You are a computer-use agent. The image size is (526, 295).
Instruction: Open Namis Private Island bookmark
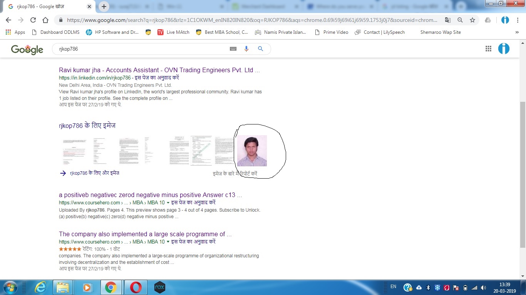281,32
